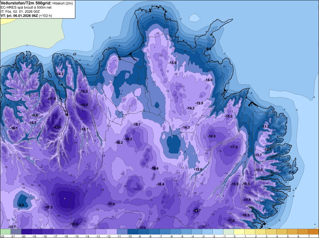Select the -15.0 temperature reading
319x238 pixels.
[259, 170]
